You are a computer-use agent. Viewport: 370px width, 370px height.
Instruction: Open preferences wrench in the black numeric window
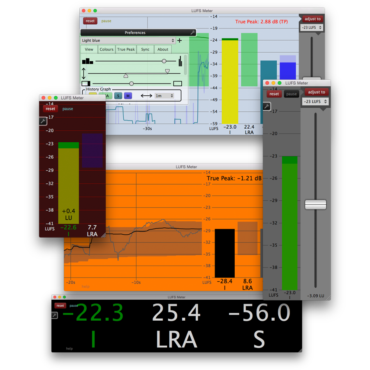coord(55,315)
